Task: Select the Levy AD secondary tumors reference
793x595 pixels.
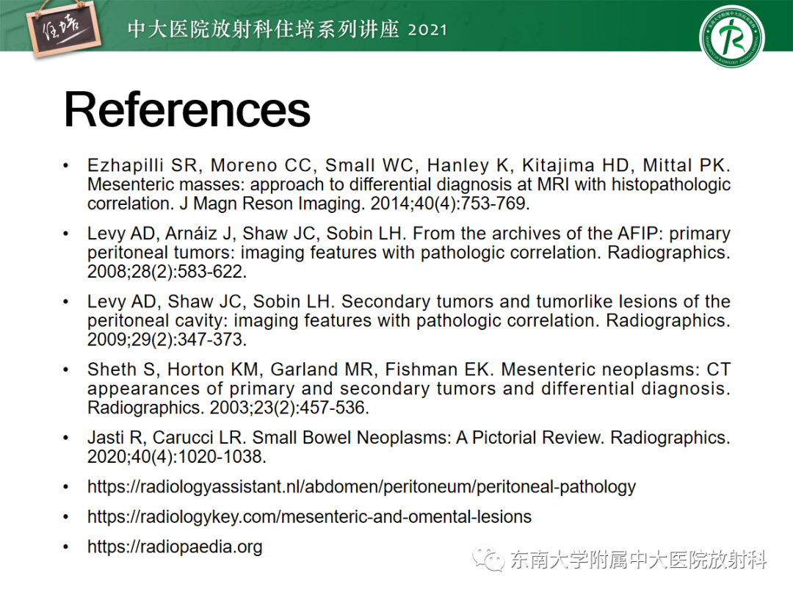Action: (x=409, y=320)
